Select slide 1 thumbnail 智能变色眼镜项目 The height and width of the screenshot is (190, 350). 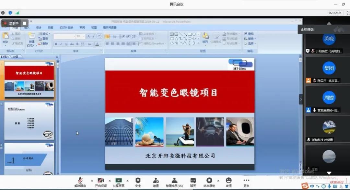(29, 80)
